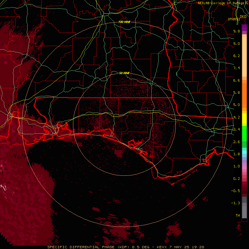Click the [PHAS] legend heading

click(x=234, y=19)
